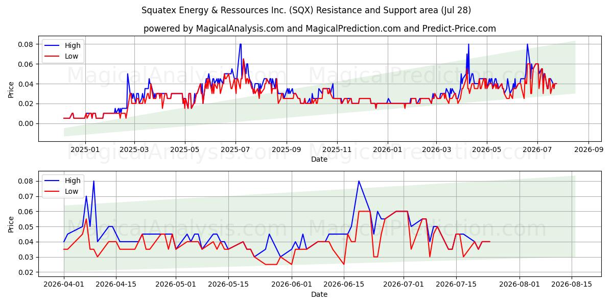Image resolution: width=613 pixels, height=306 pixels.
Task: Click '2025-11' tick label on top chart
Action: point(337,150)
